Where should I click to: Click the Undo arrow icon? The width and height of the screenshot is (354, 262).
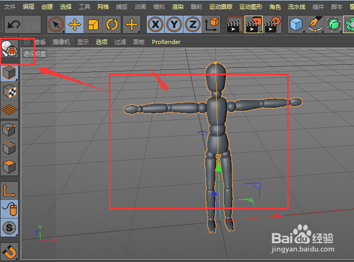[13, 24]
